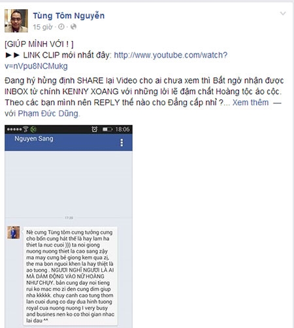This screenshot has width=294, height=328.
Task: Open the attached messenger screenshot image
Action: pos(69,226)
